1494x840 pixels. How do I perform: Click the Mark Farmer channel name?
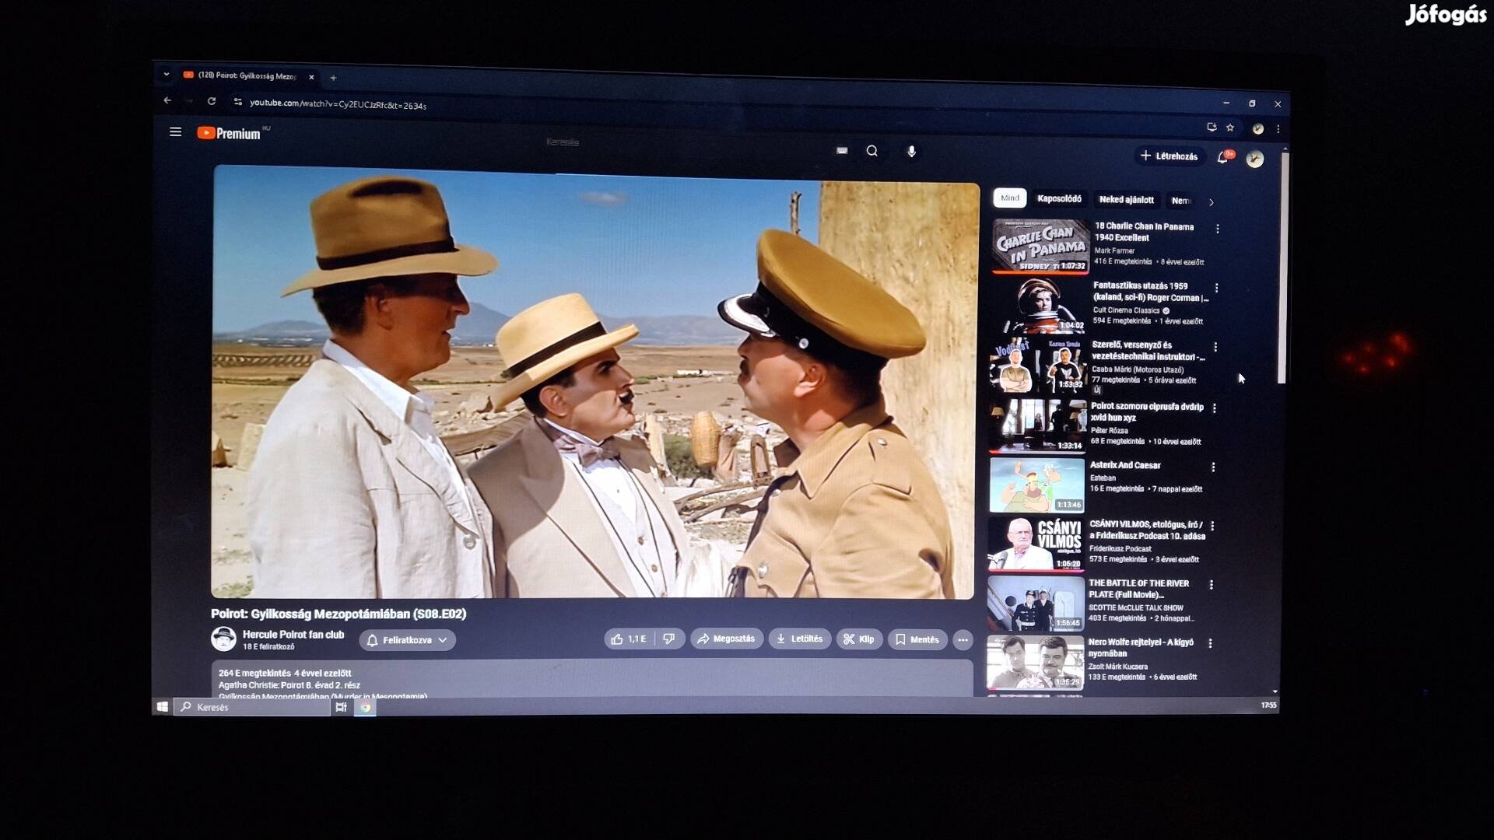pyautogui.click(x=1114, y=251)
